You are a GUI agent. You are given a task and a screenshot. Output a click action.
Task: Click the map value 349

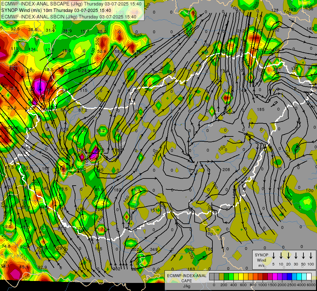(154, 249)
